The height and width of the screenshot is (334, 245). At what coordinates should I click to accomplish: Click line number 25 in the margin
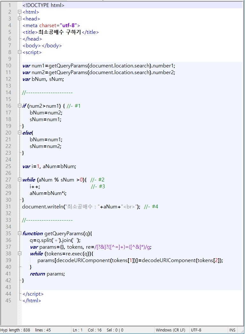(x=8, y=167)
